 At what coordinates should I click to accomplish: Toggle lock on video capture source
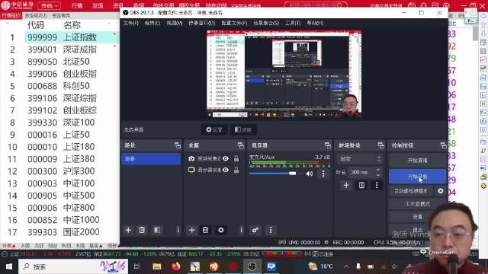click(236, 159)
